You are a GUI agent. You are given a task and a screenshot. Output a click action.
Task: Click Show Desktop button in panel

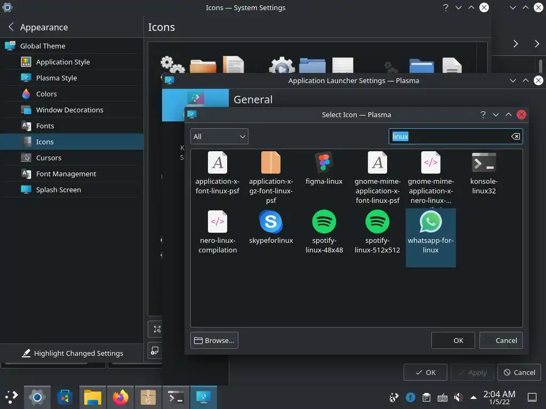(532, 397)
